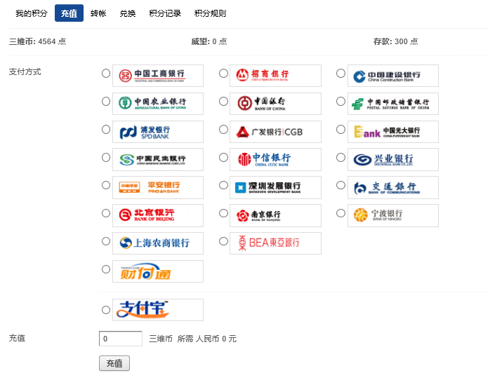The height and width of the screenshot is (373, 490).
Task: Select the 中国建设银行 radio button
Action: [340, 74]
